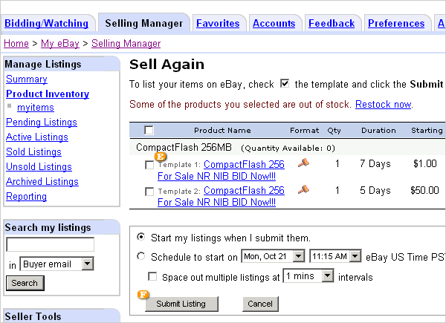Go to Pending Listings
The image size is (446, 323).
[x=42, y=123]
